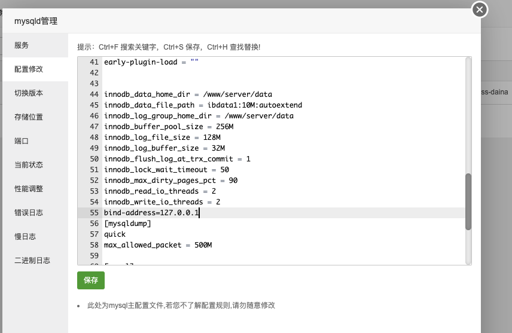Click line number 59 in gutter
The image size is (512, 333).
pos(94,256)
